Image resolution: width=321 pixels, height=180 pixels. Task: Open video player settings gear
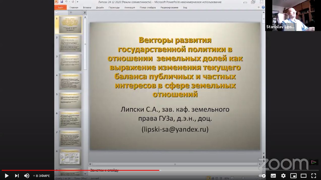pos(283,176)
